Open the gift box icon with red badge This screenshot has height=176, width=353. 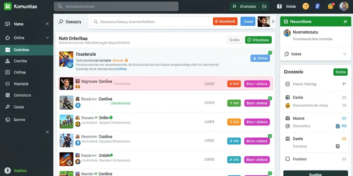pyautogui.click(x=331, y=6)
